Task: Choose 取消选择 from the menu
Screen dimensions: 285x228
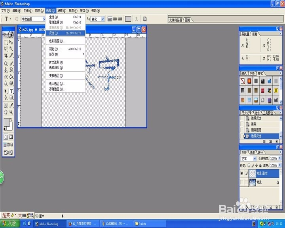Action: point(65,22)
